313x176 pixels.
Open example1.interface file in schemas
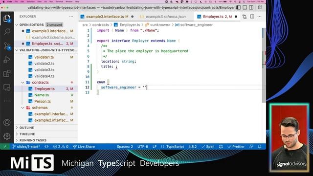tap(51, 114)
